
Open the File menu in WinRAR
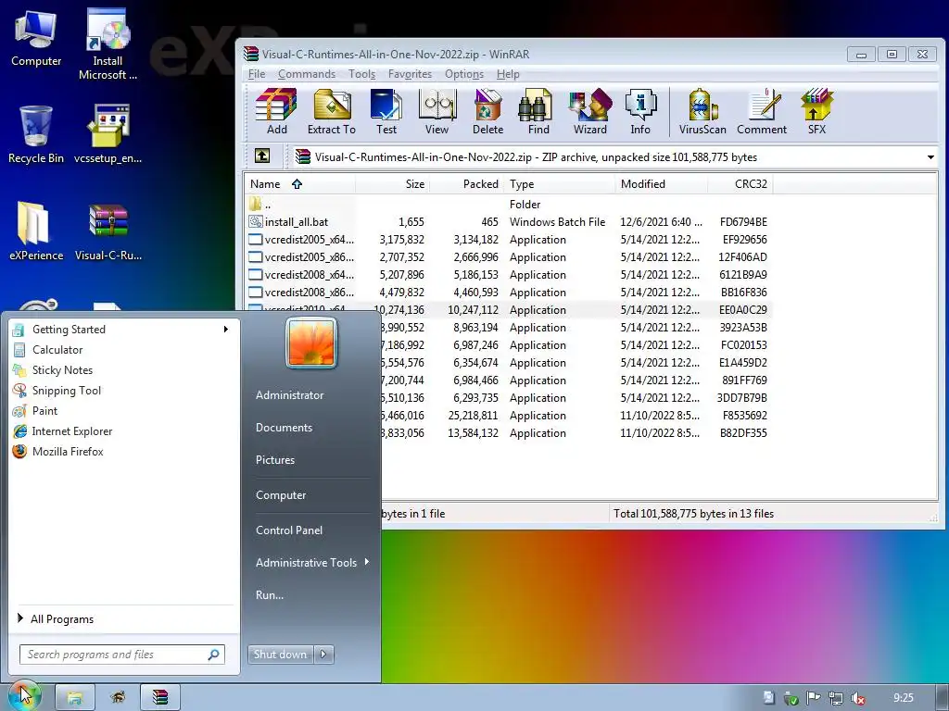click(x=257, y=74)
